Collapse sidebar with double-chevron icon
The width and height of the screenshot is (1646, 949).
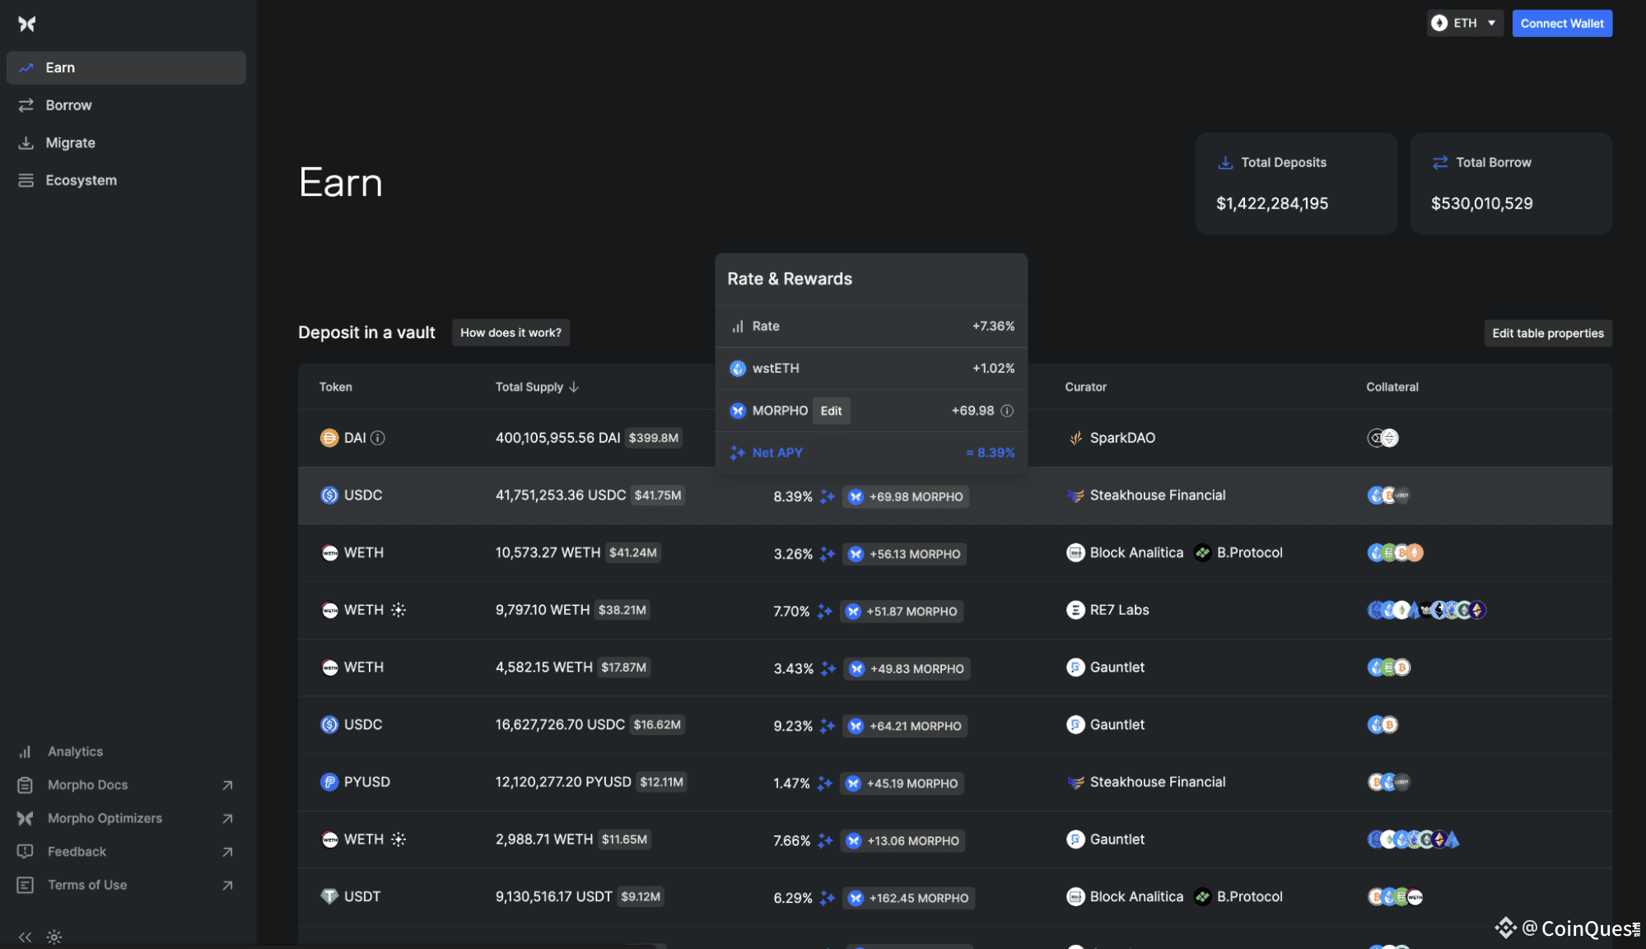click(x=25, y=937)
